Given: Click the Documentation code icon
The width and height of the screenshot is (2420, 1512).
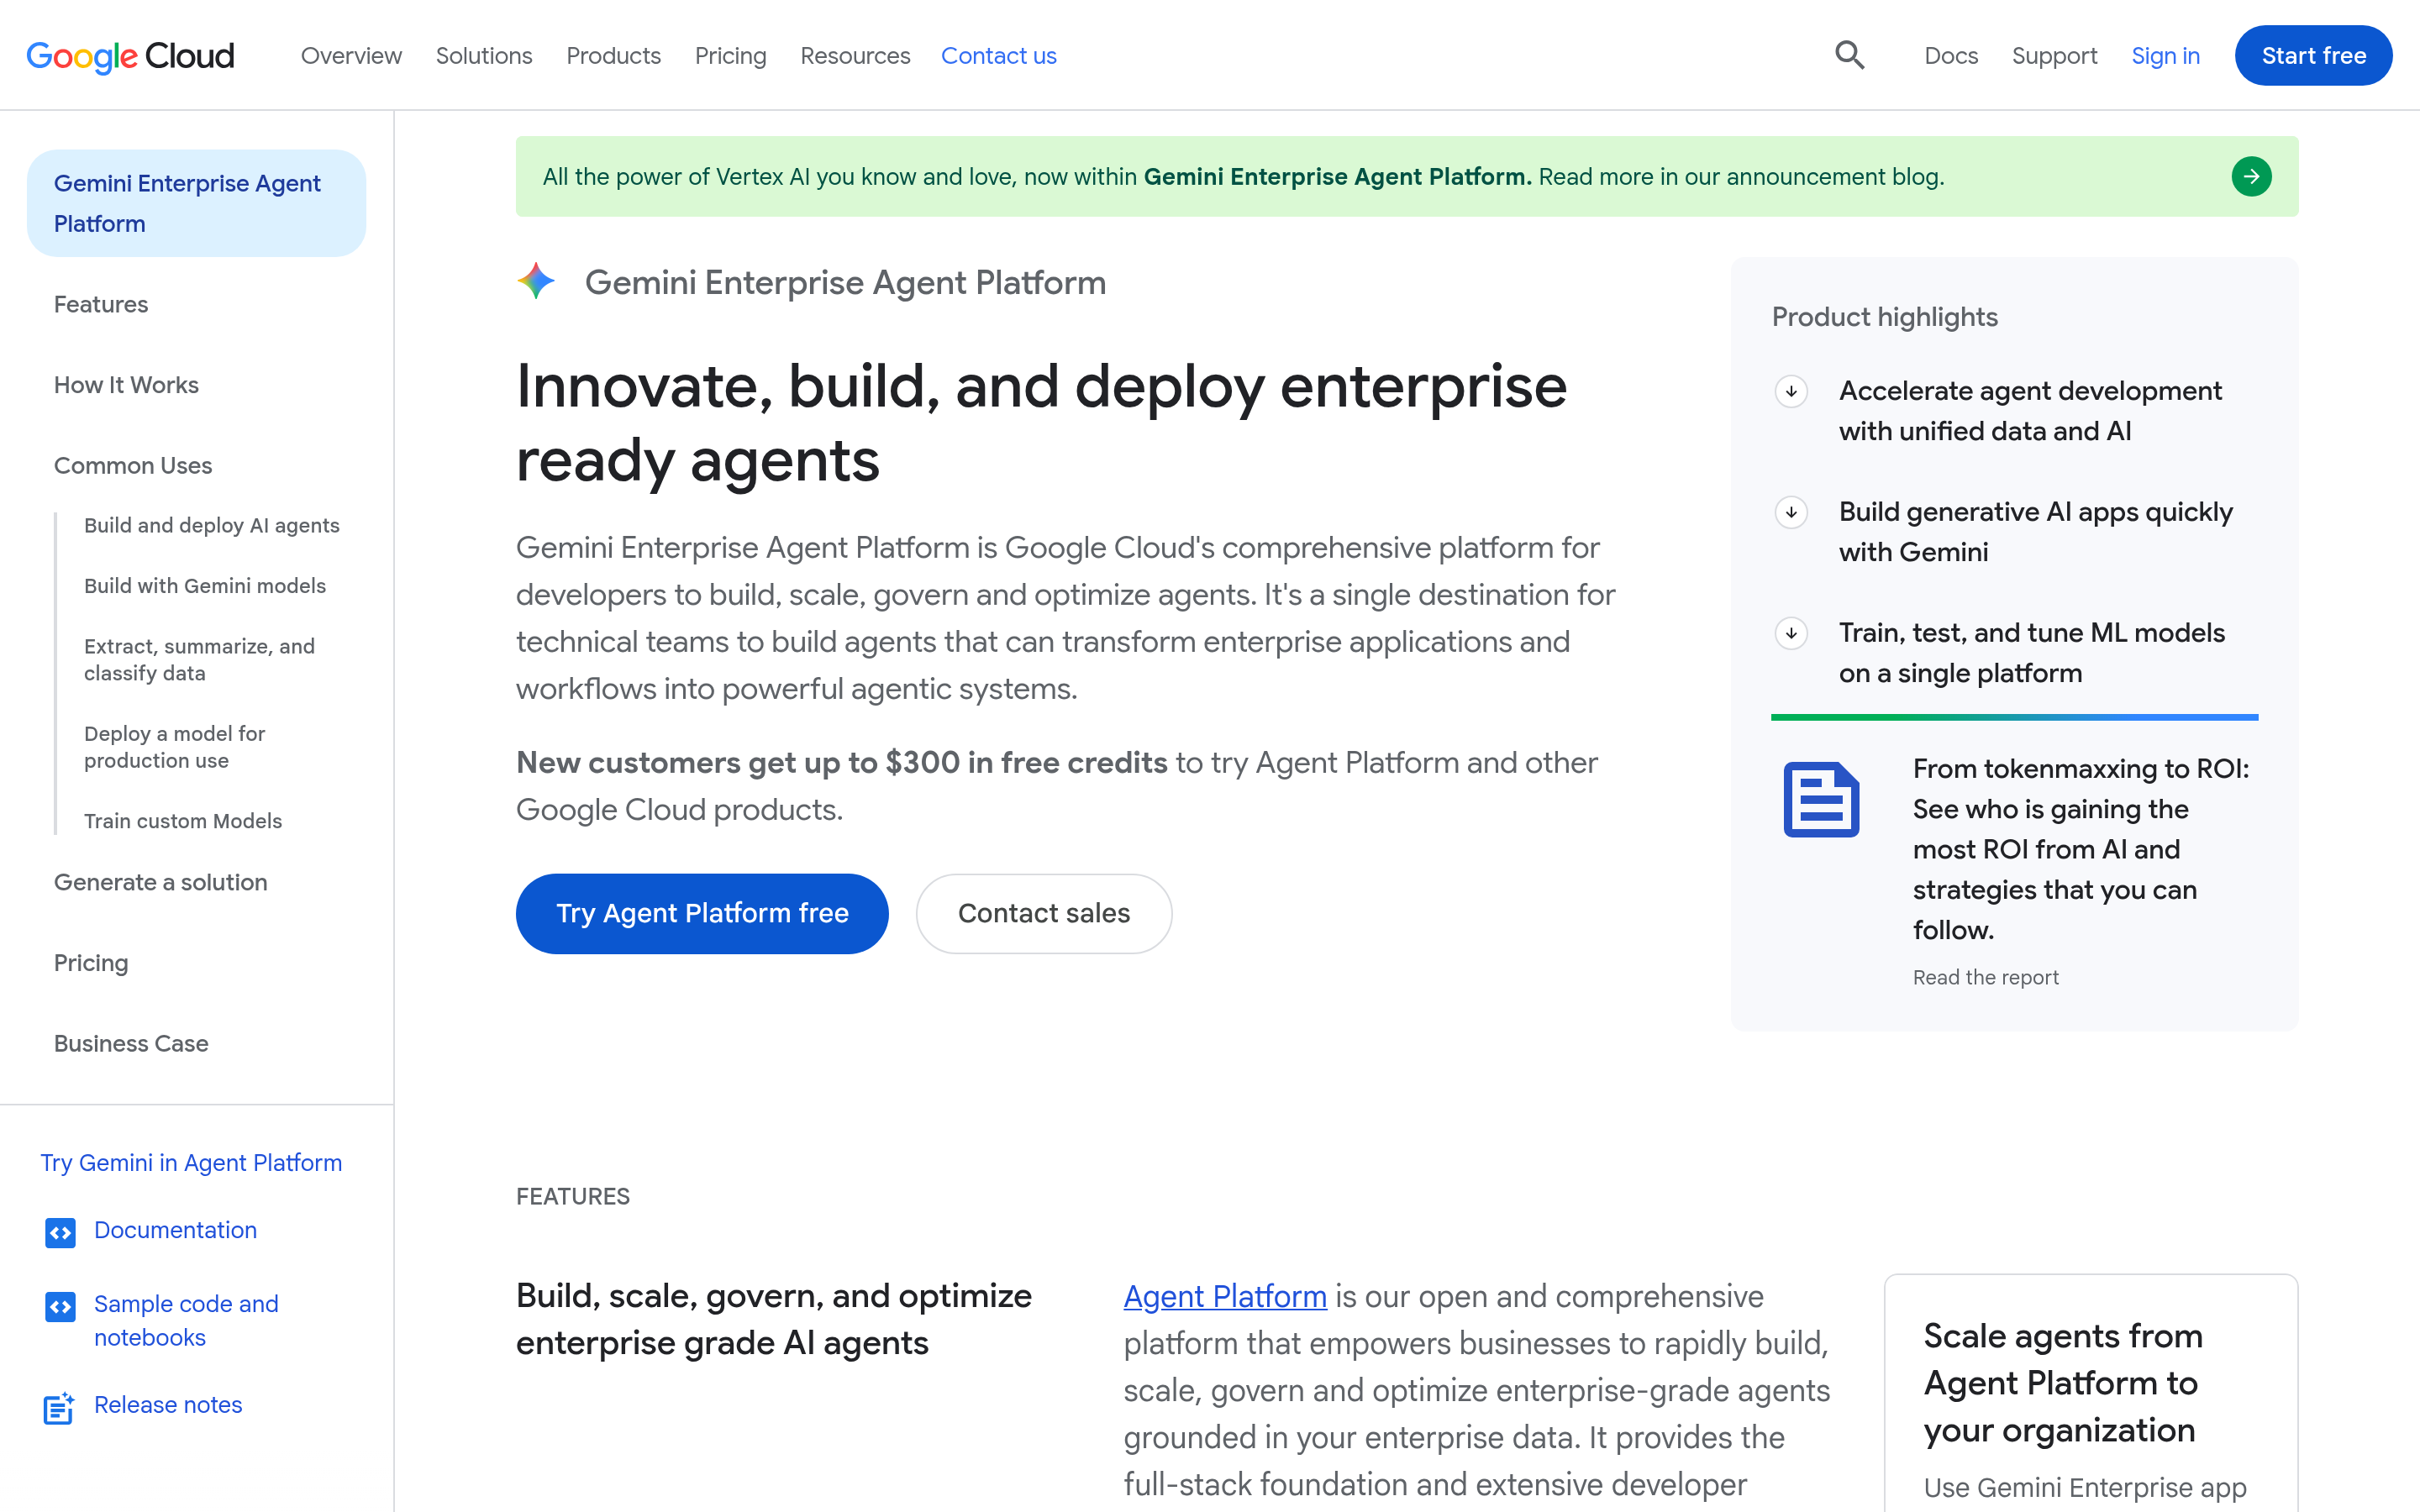Looking at the screenshot, I should click(x=60, y=1232).
